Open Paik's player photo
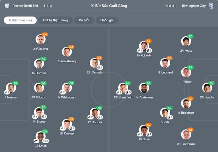The width and height of the screenshot is (218, 152). [x=165, y=113]
